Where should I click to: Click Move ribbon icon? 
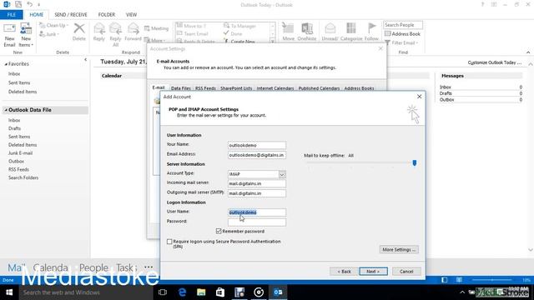click(288, 32)
